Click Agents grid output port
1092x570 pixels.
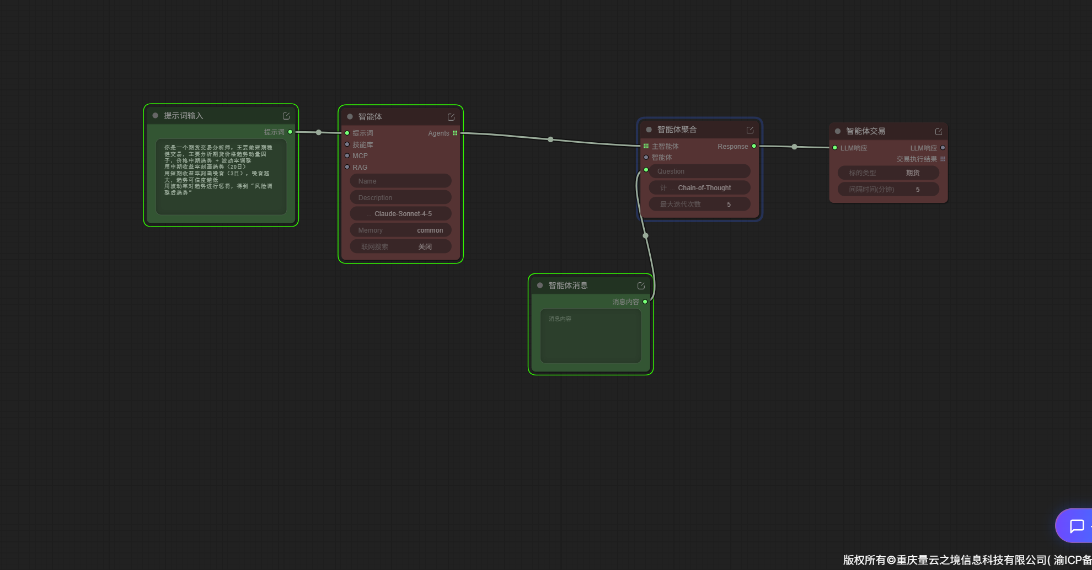coord(455,133)
